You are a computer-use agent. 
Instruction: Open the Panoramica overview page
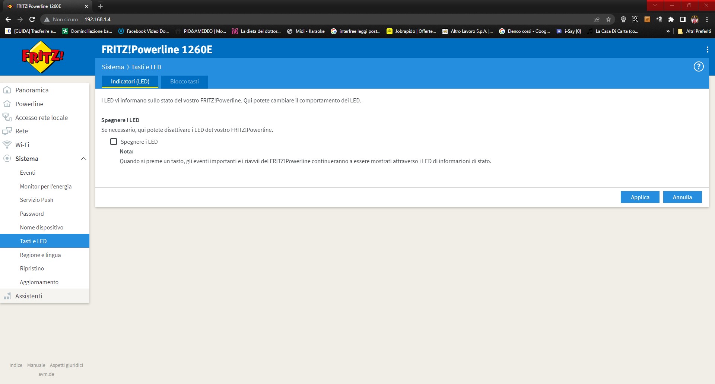click(32, 90)
